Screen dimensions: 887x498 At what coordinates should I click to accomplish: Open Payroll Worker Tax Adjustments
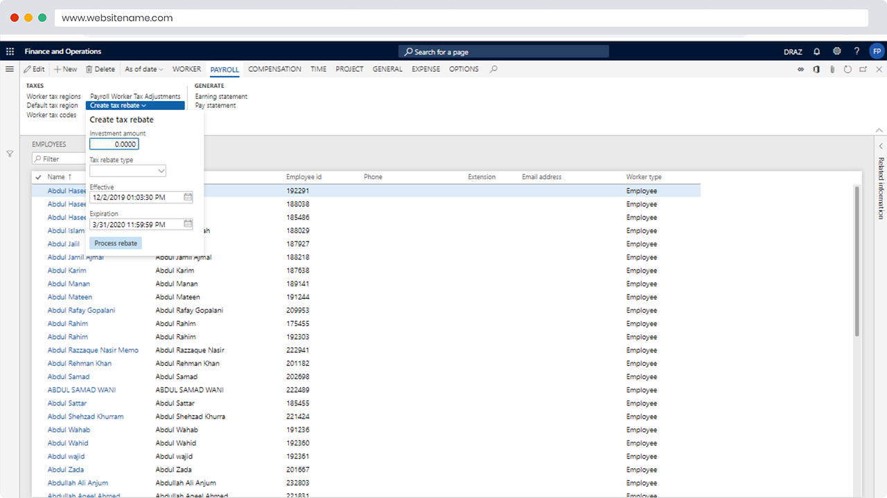pos(135,97)
